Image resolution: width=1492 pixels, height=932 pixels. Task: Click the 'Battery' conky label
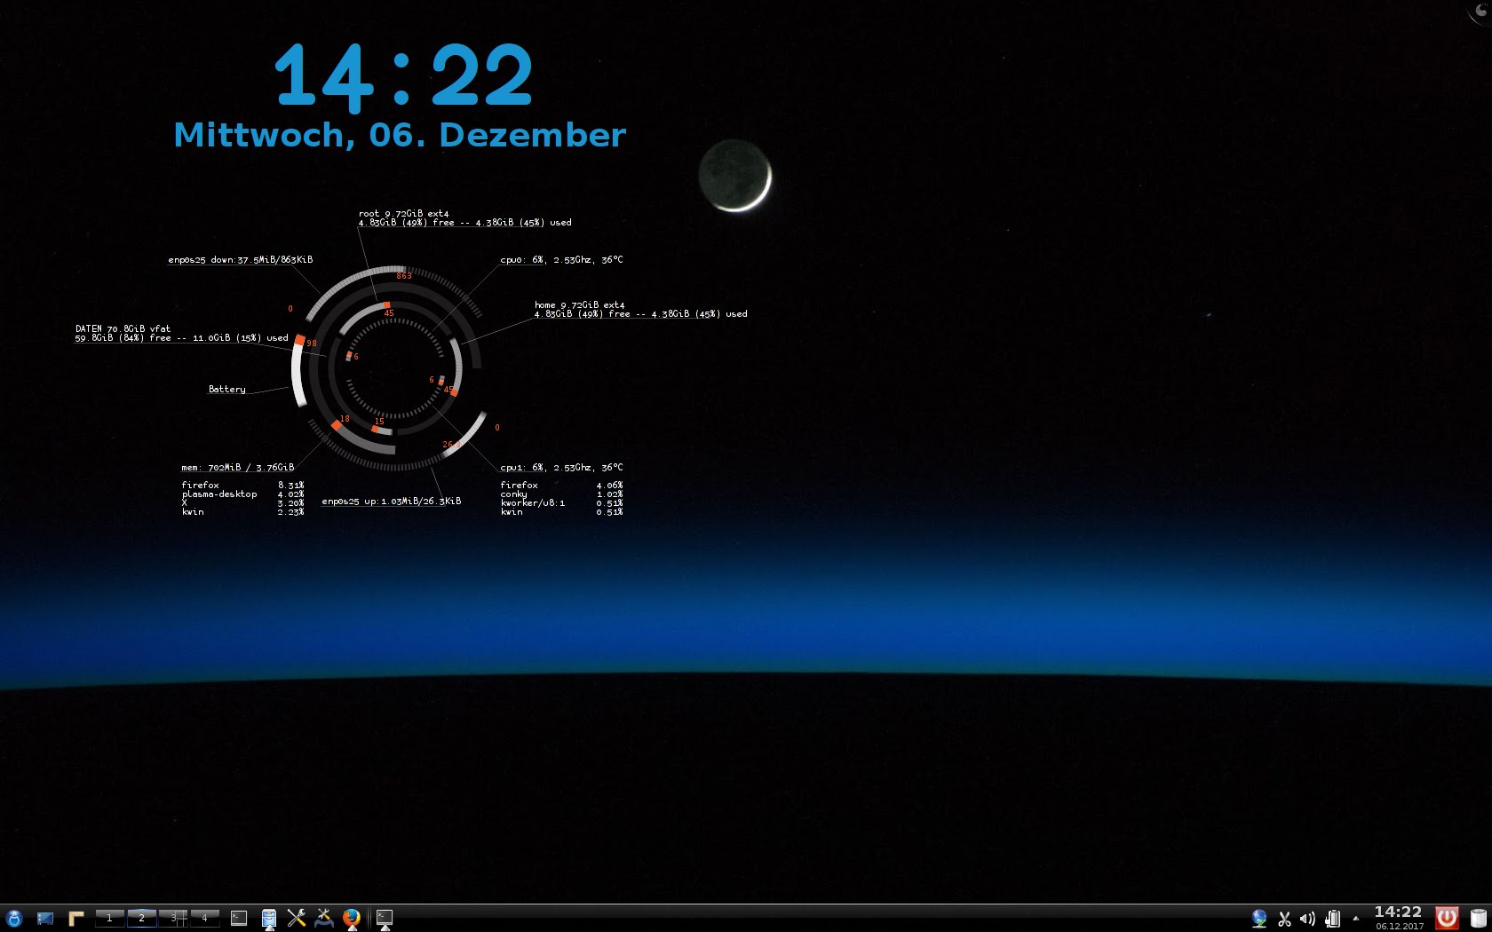(227, 390)
